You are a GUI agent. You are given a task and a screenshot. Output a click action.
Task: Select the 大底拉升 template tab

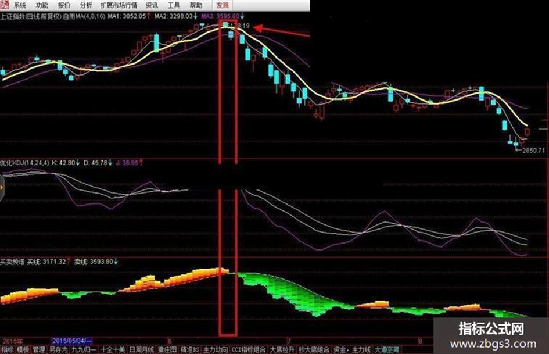(x=282, y=349)
